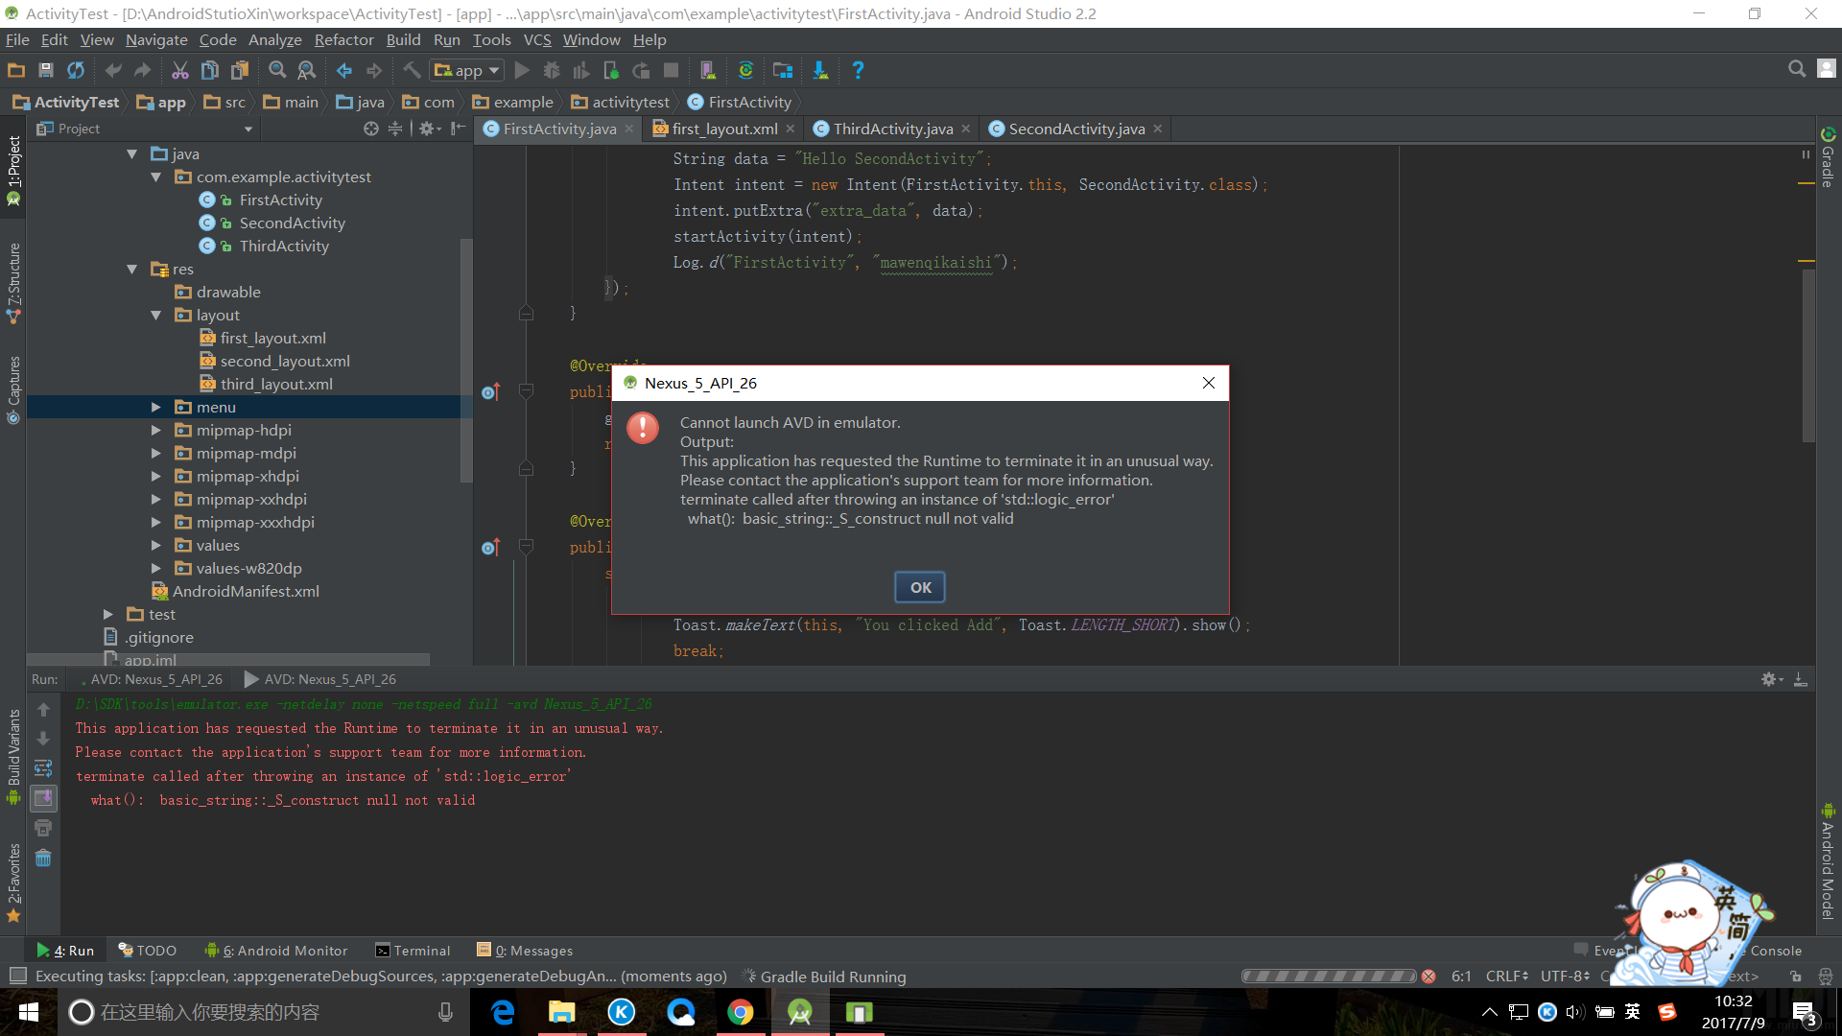Toggle the tool window quick-access corner button
1842x1036 pixels.
tap(17, 976)
